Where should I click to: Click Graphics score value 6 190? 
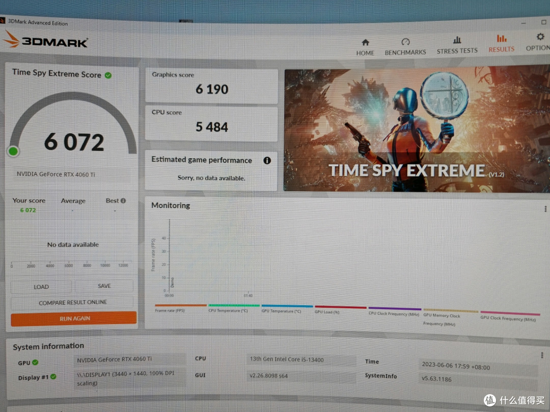tap(212, 90)
